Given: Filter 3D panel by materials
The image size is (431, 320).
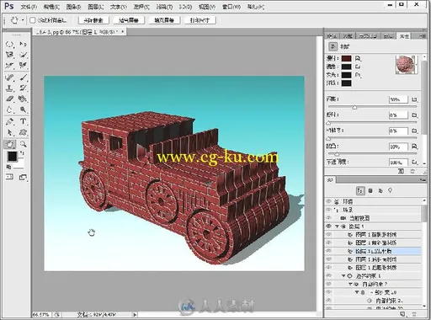Looking at the screenshot, I should 380,190.
